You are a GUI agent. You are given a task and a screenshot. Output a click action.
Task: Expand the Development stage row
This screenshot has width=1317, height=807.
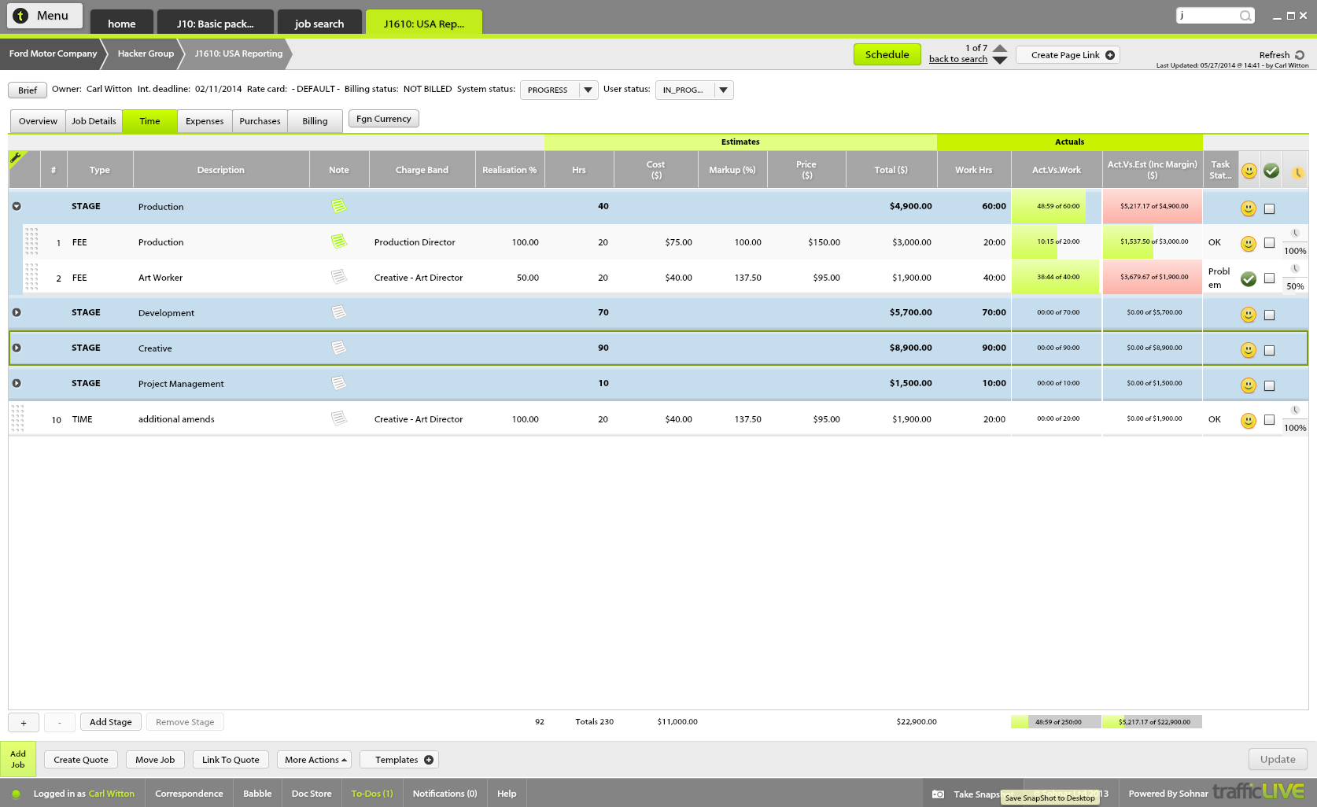17,312
